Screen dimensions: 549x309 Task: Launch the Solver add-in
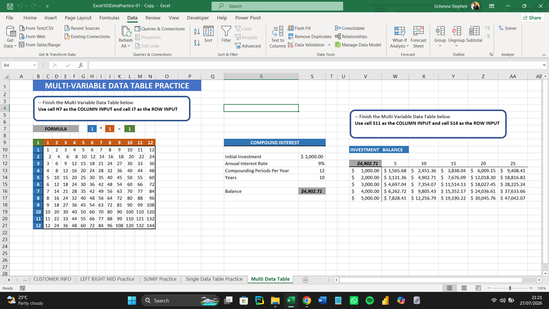[507, 28]
